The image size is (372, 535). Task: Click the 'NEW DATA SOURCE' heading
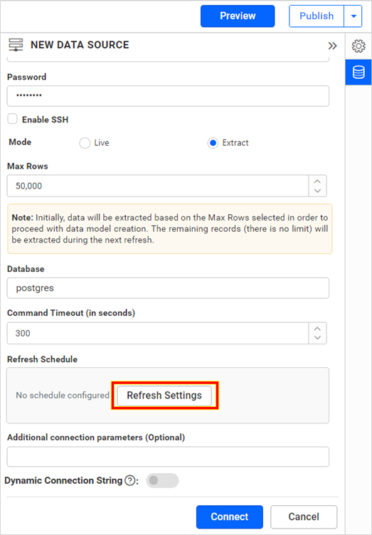pos(80,45)
